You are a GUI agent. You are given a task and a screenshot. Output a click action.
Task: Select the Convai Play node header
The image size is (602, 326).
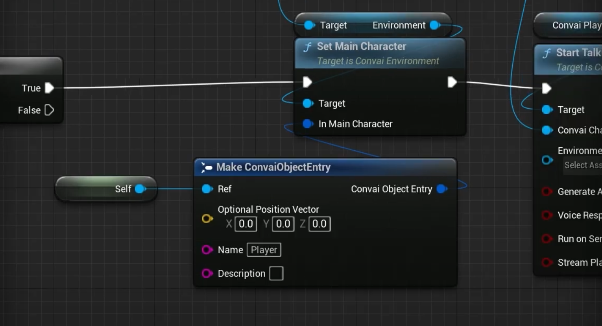(x=577, y=25)
